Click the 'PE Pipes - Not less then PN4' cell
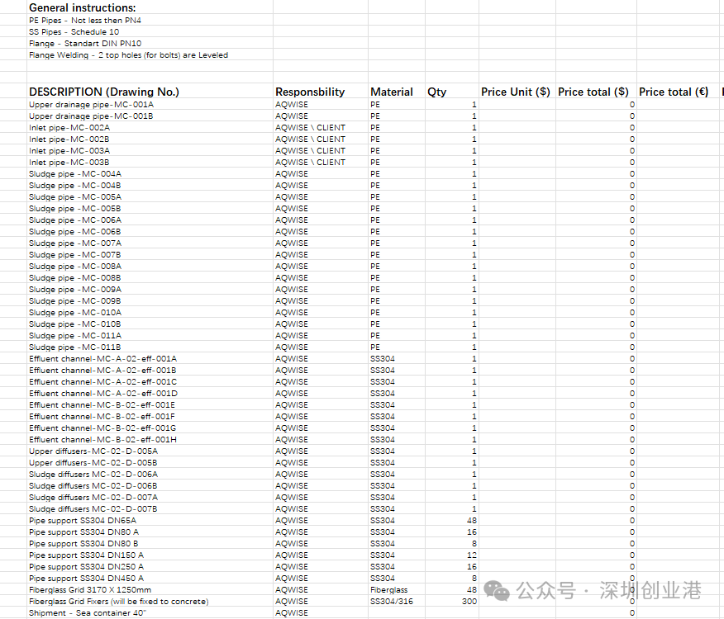 point(150,20)
